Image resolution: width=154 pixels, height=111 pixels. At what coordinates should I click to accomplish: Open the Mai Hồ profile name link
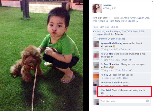[107, 5]
